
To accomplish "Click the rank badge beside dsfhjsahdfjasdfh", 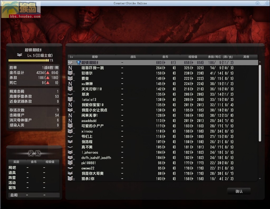I will (x=71, y=158).
